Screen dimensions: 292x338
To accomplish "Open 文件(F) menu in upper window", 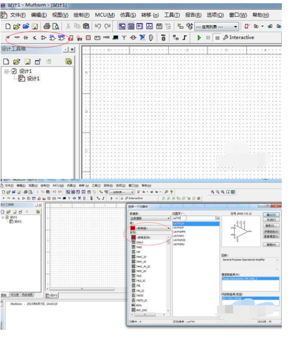I will pos(18,15).
